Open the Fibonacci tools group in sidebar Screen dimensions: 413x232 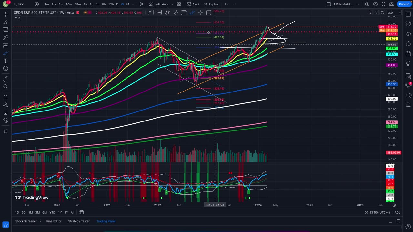(x=5, y=30)
